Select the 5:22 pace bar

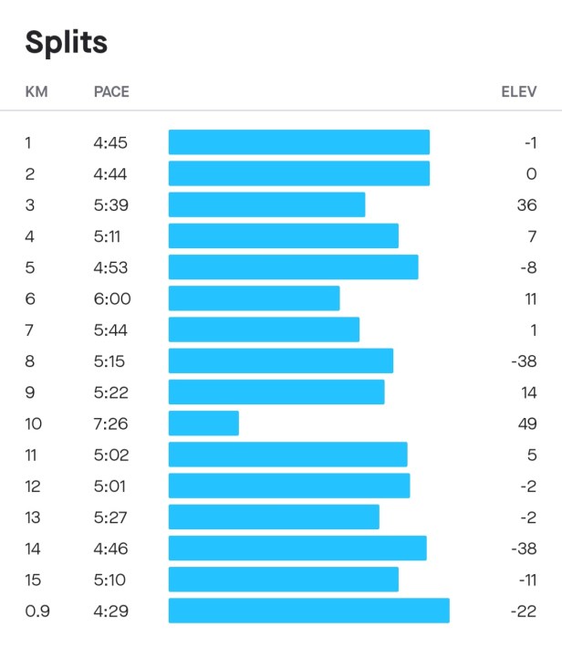pyautogui.click(x=276, y=392)
